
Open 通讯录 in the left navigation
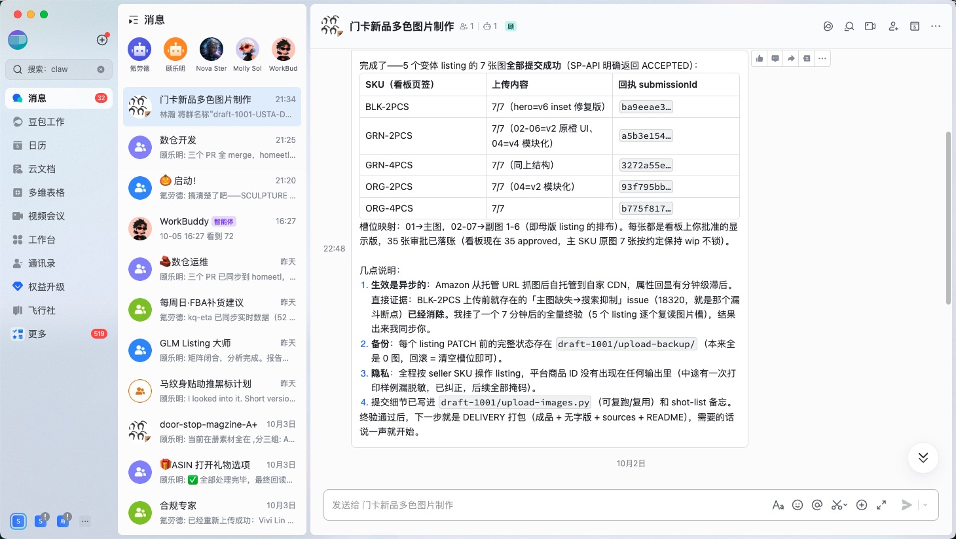(59, 263)
